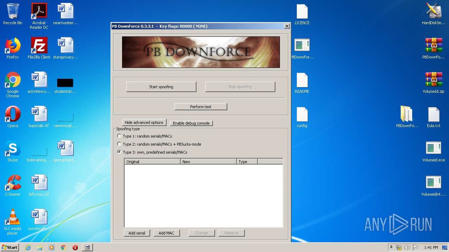Open the Eula.txt file

pyautogui.click(x=434, y=117)
